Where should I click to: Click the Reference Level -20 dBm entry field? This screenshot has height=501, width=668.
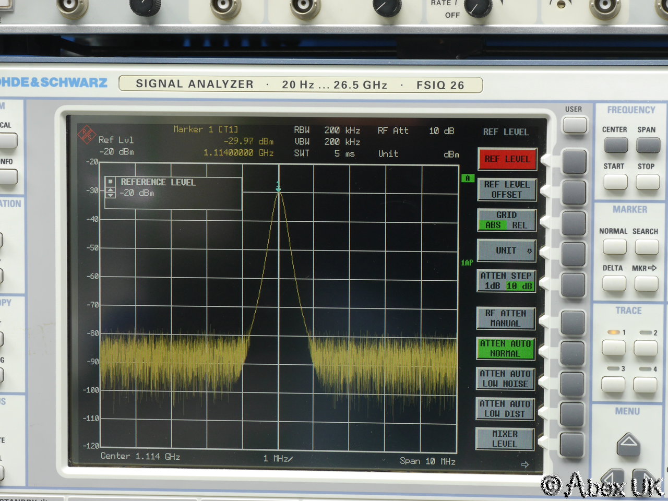tap(138, 193)
